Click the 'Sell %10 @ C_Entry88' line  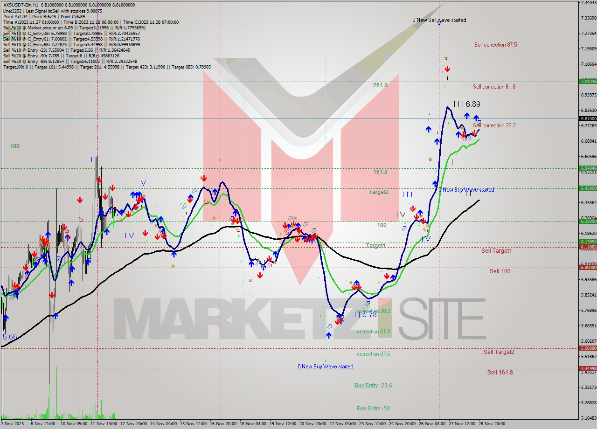71,44
